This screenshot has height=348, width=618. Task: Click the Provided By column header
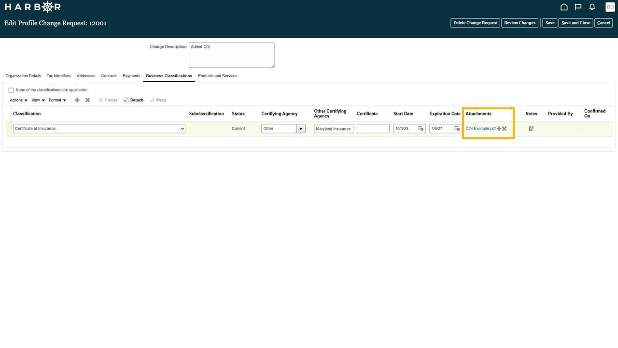(x=561, y=114)
